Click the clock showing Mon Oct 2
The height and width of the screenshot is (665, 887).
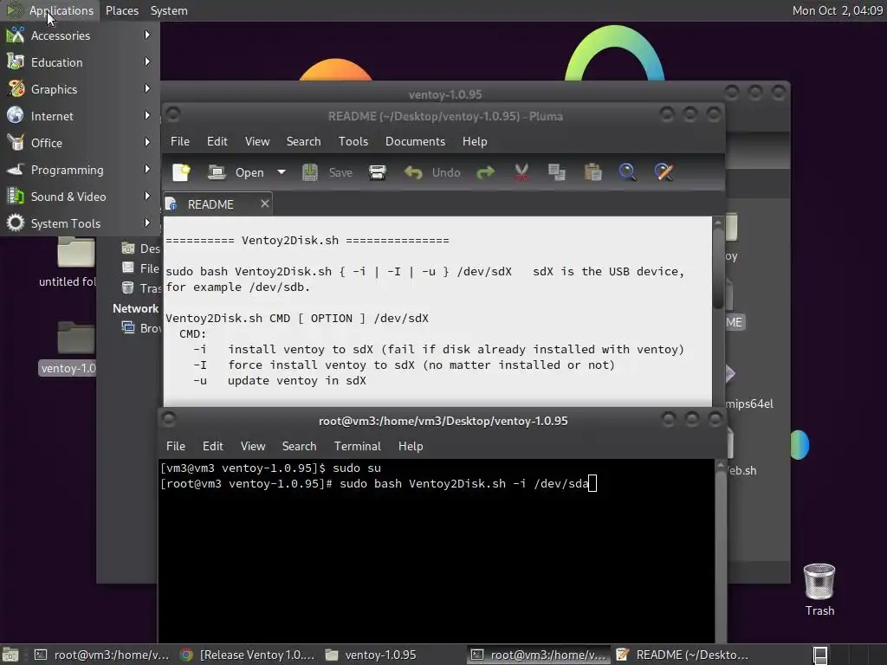(838, 10)
